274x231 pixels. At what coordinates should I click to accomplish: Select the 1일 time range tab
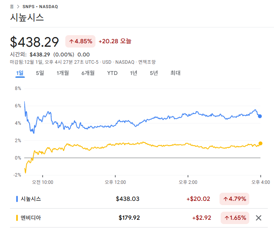(x=20, y=73)
